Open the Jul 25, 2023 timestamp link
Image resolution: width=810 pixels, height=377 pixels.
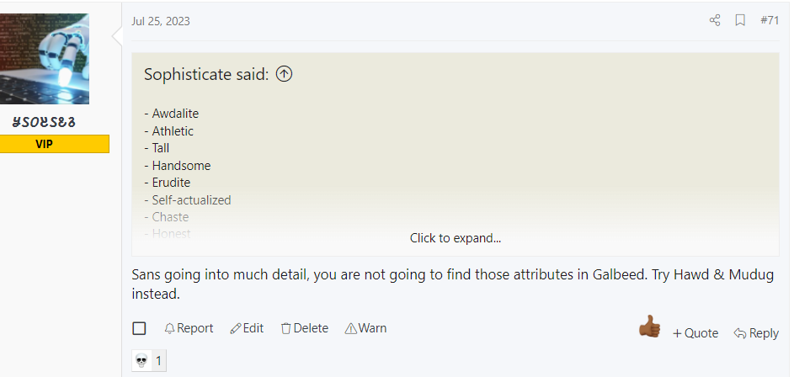click(161, 21)
